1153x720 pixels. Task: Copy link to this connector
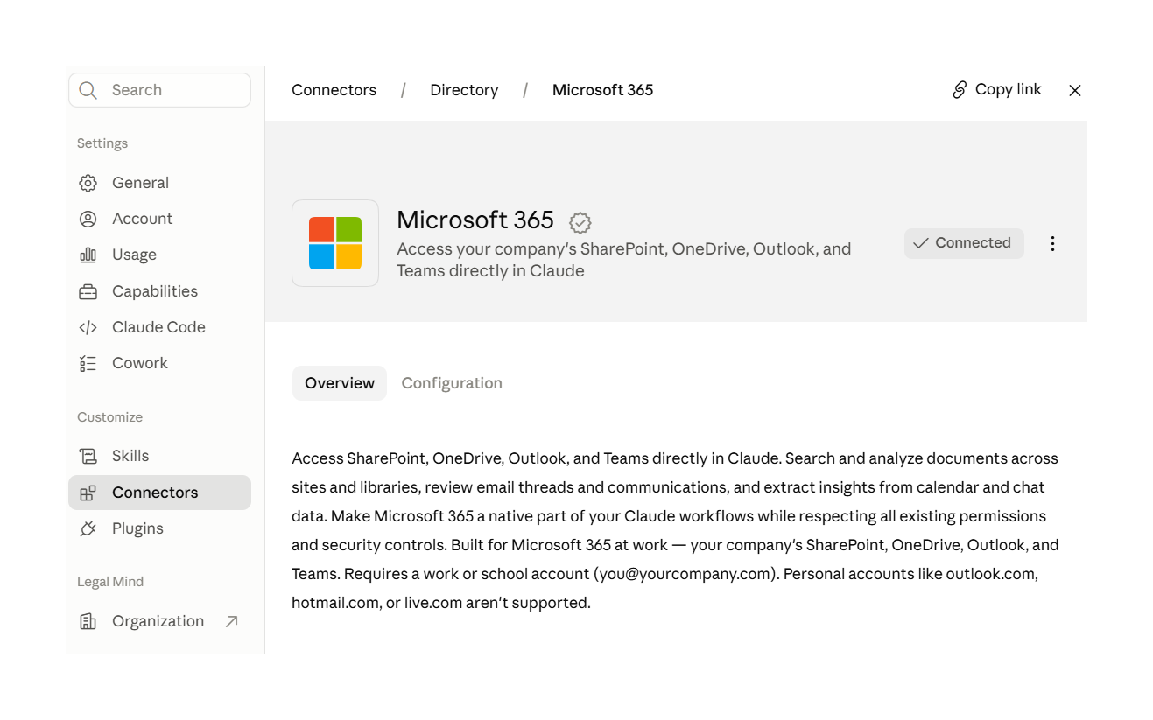pyautogui.click(x=997, y=90)
